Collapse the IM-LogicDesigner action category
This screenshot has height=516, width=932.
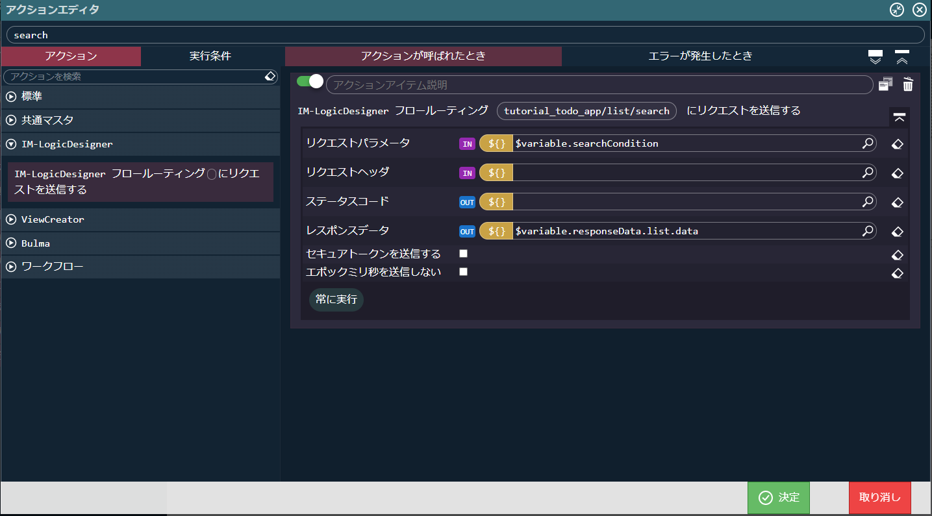click(x=140, y=144)
